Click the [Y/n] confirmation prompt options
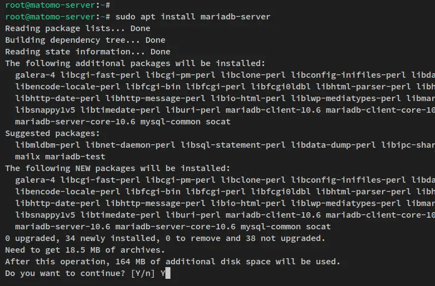Screen dimensions: 435x286 pyautogui.click(x=143, y=273)
